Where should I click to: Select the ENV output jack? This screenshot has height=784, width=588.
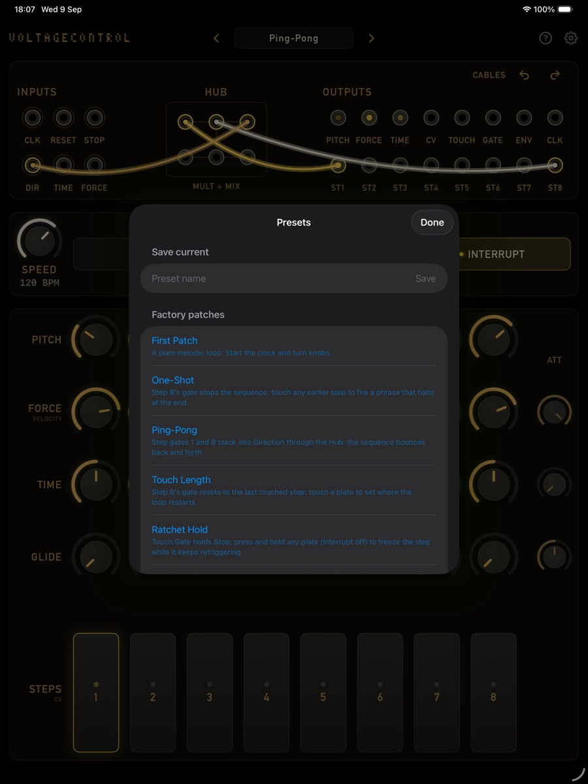pos(524,118)
